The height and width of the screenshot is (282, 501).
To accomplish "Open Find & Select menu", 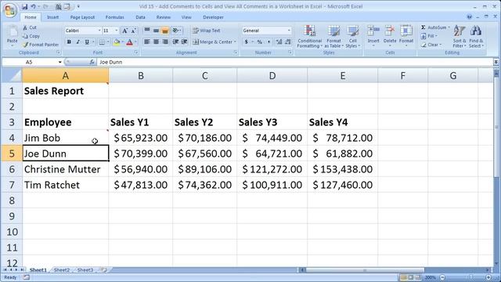I will pyautogui.click(x=476, y=37).
